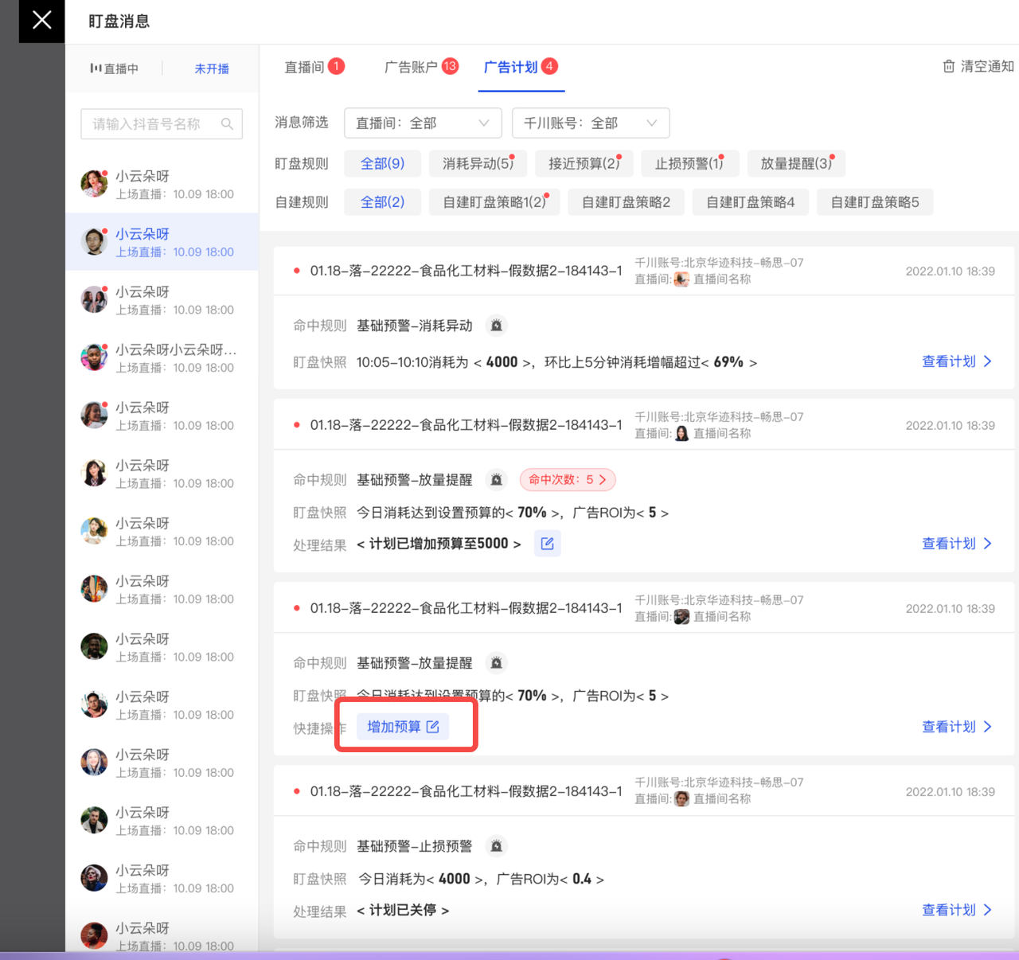Click the magnifier icon in the account search box
The image size is (1019, 960).
click(227, 123)
